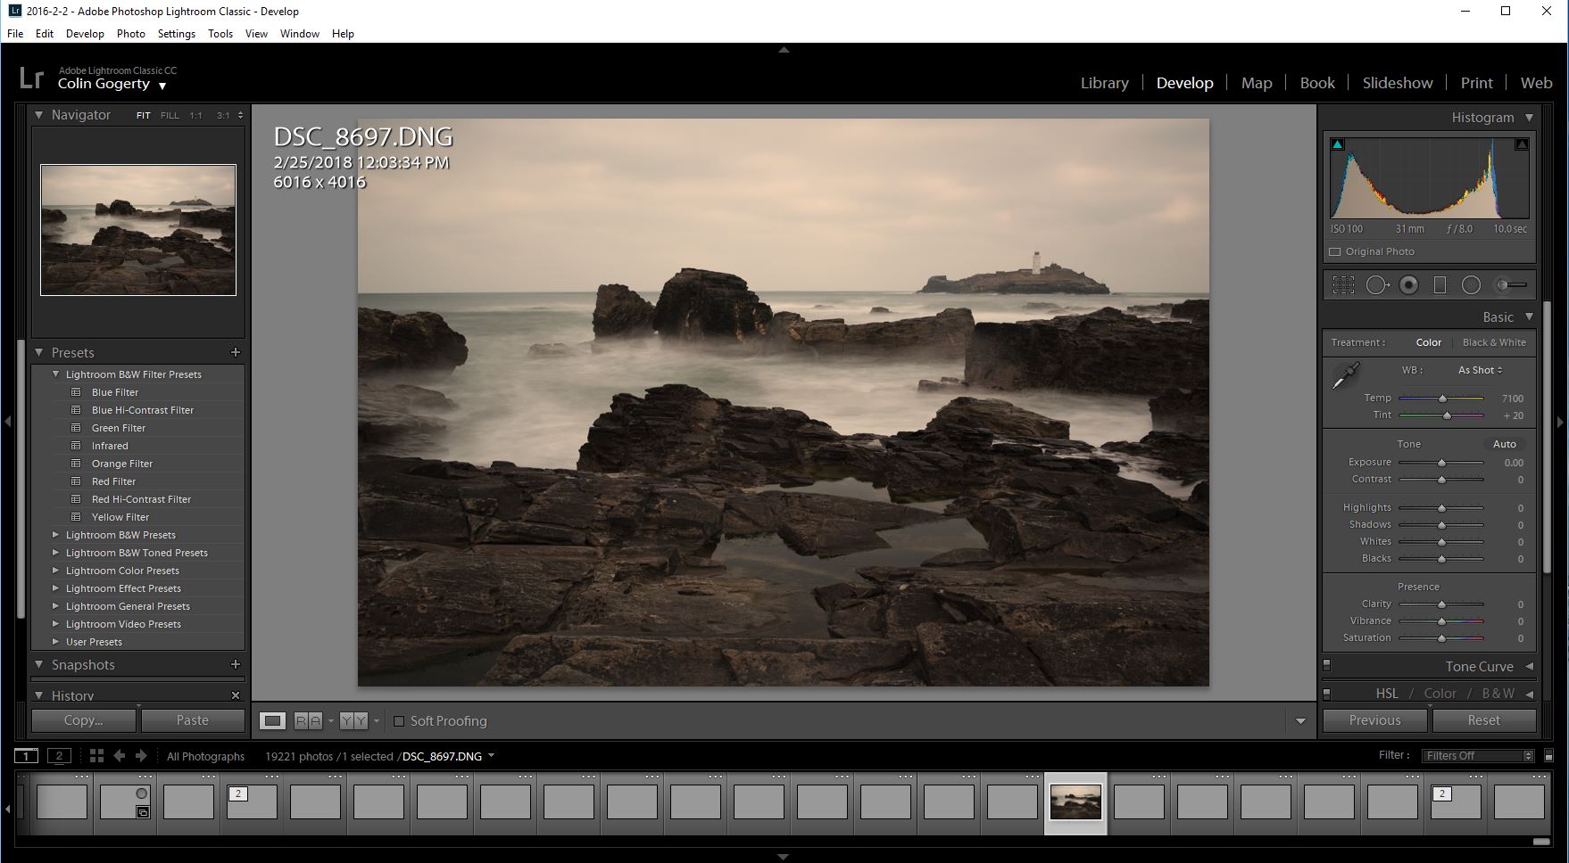The width and height of the screenshot is (1569, 863).
Task: Add a new preset with plus icon
Action: 236,352
